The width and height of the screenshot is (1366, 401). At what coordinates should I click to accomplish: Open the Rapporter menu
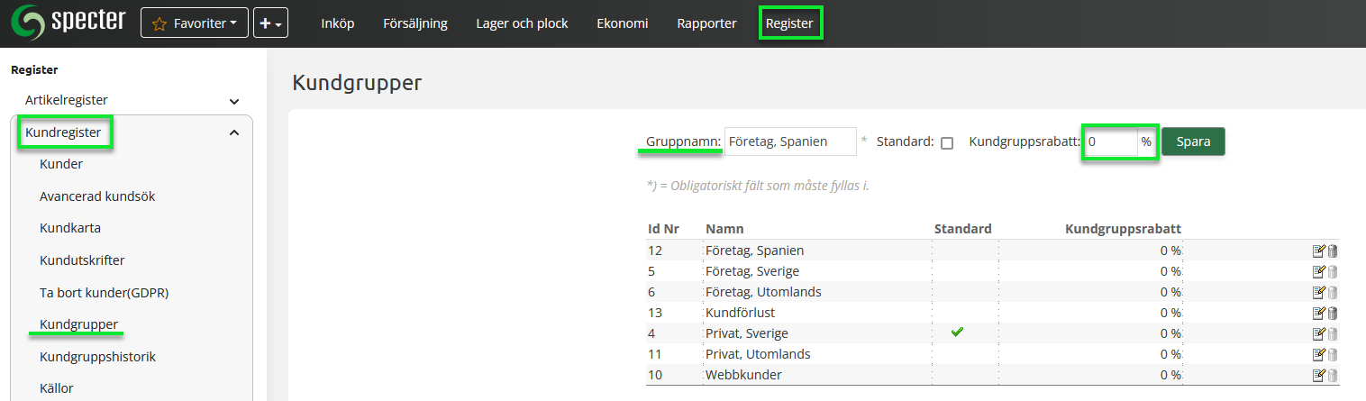706,23
